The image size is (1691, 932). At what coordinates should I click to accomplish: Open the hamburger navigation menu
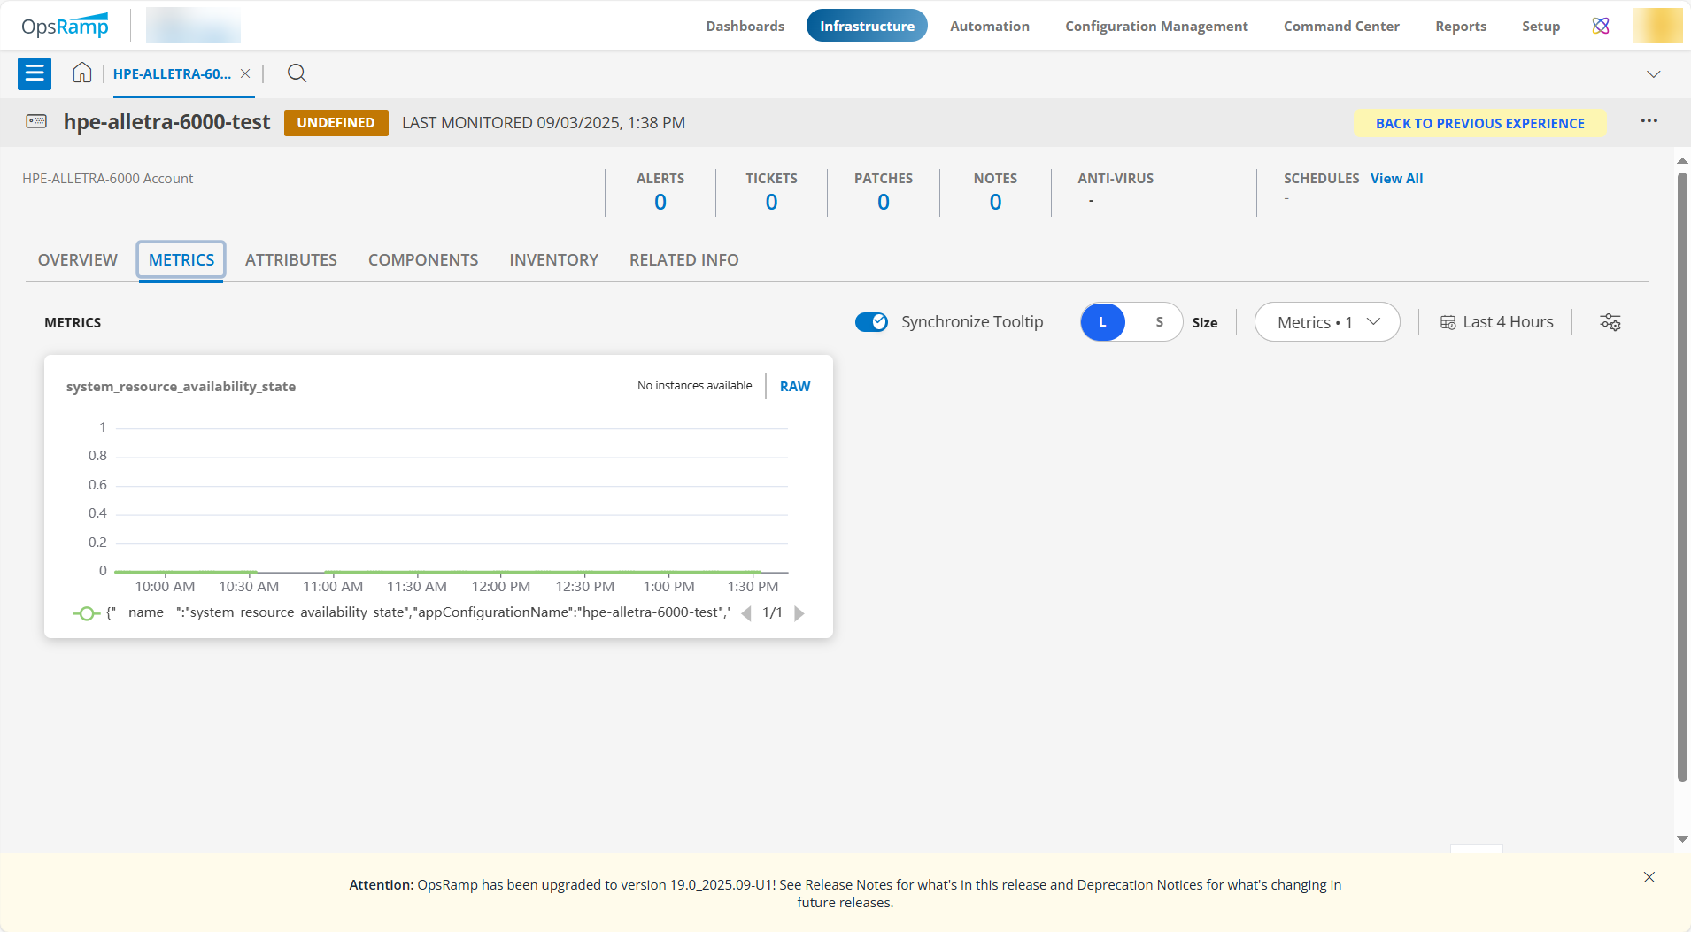pos(35,73)
